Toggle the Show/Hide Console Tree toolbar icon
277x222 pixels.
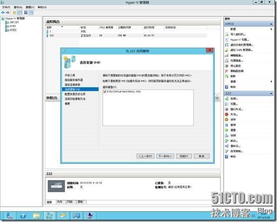20,12
